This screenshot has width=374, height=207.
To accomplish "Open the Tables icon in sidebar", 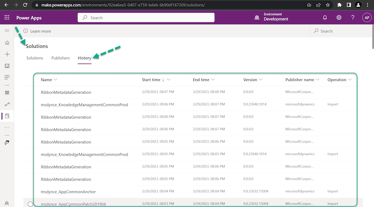I will tap(7, 93).
